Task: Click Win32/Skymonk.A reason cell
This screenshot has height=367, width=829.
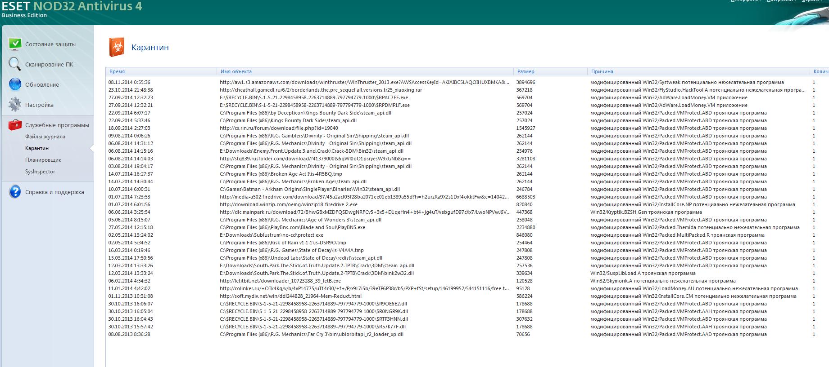Action: pos(663,281)
